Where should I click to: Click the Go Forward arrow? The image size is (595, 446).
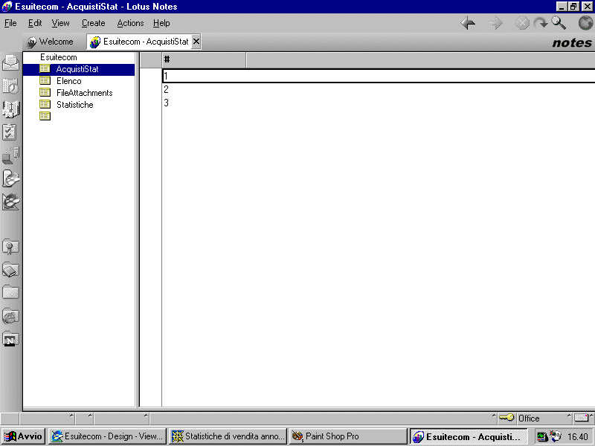pos(495,24)
